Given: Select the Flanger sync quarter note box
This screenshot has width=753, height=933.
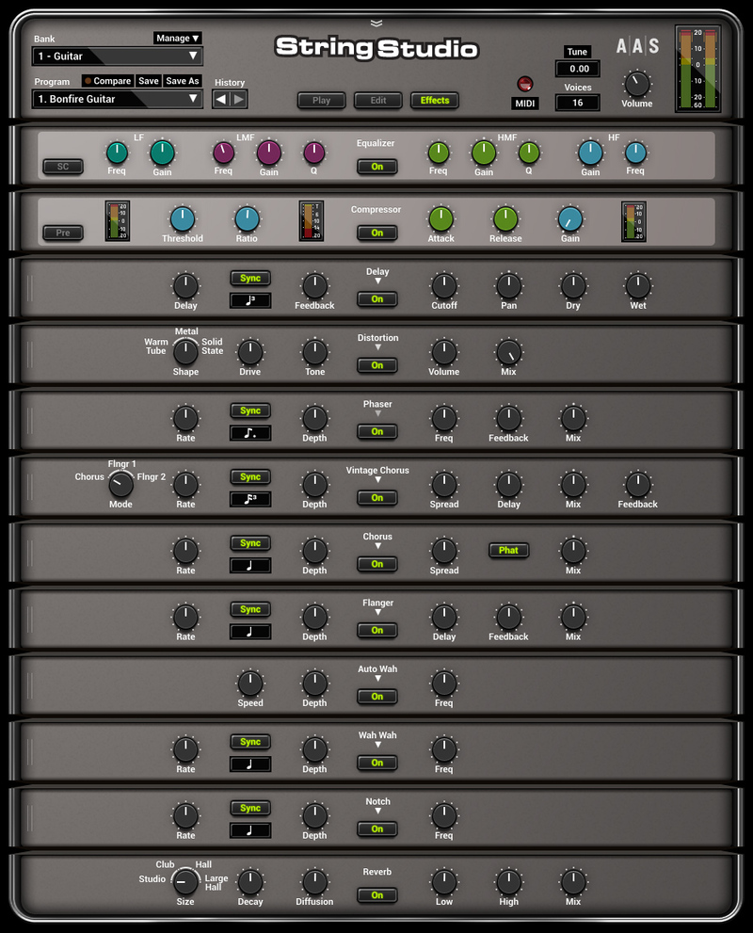Looking at the screenshot, I should tap(250, 632).
